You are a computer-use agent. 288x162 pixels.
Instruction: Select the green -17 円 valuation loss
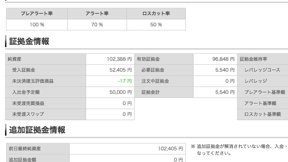[x=125, y=81]
